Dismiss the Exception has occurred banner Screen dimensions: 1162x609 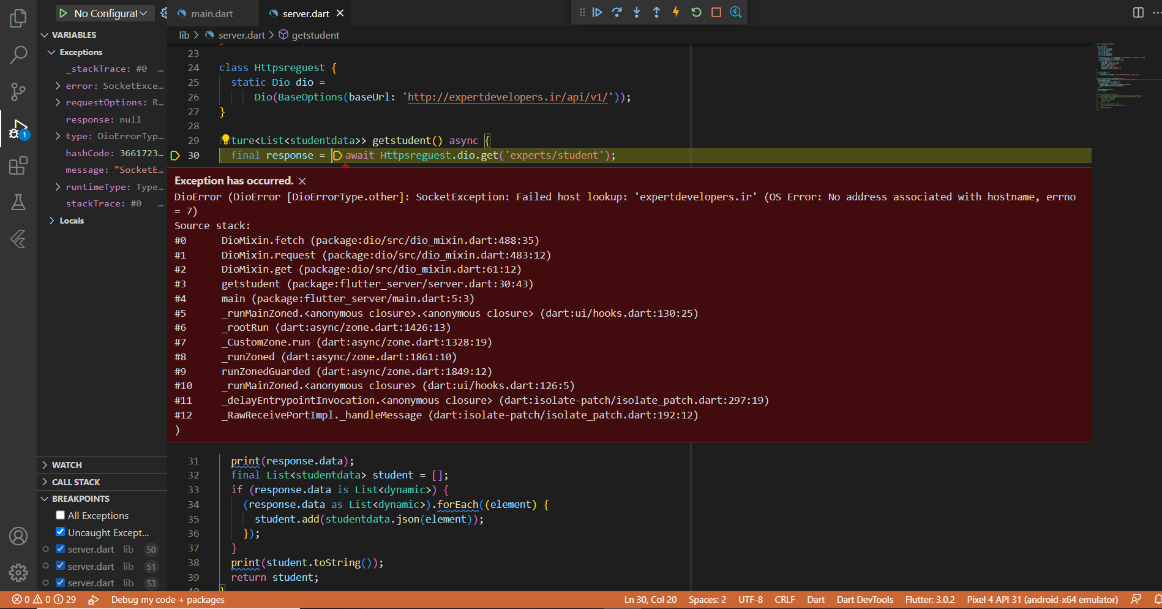[302, 181]
